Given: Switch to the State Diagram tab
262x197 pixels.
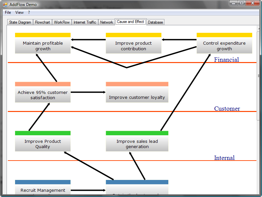Looking at the screenshot, I should click(x=20, y=22).
